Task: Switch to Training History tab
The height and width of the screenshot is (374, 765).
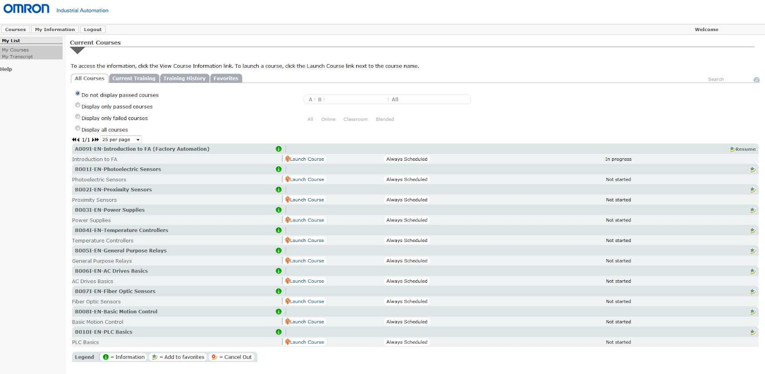Action: pyautogui.click(x=184, y=78)
